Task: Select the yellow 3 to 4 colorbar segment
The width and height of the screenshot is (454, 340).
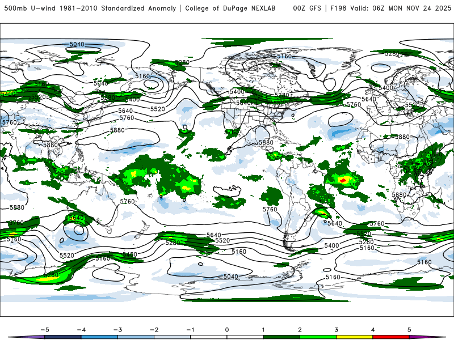Action: pos(355,337)
